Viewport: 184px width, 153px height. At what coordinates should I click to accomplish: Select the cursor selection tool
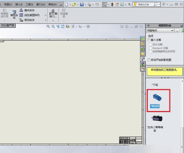105,4
